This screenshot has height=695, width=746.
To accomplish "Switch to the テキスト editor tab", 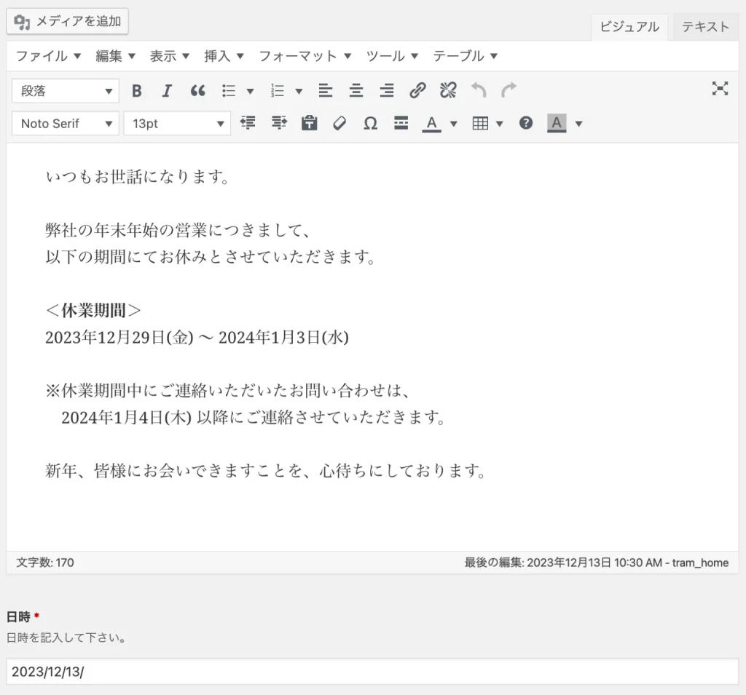I will coord(705,27).
